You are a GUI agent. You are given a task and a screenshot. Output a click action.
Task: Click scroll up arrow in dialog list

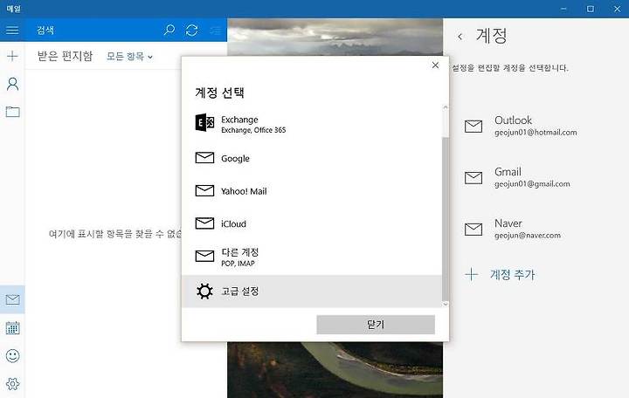point(445,107)
